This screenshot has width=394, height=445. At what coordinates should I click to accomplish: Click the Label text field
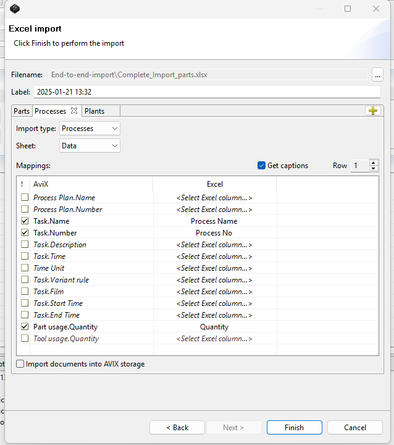(x=207, y=92)
